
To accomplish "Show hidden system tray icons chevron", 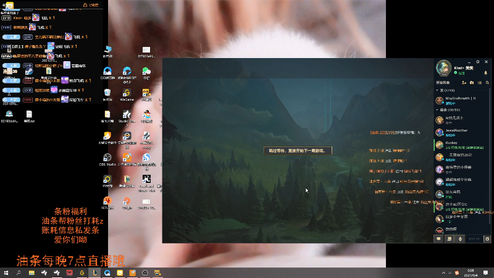I will click(x=443, y=272).
